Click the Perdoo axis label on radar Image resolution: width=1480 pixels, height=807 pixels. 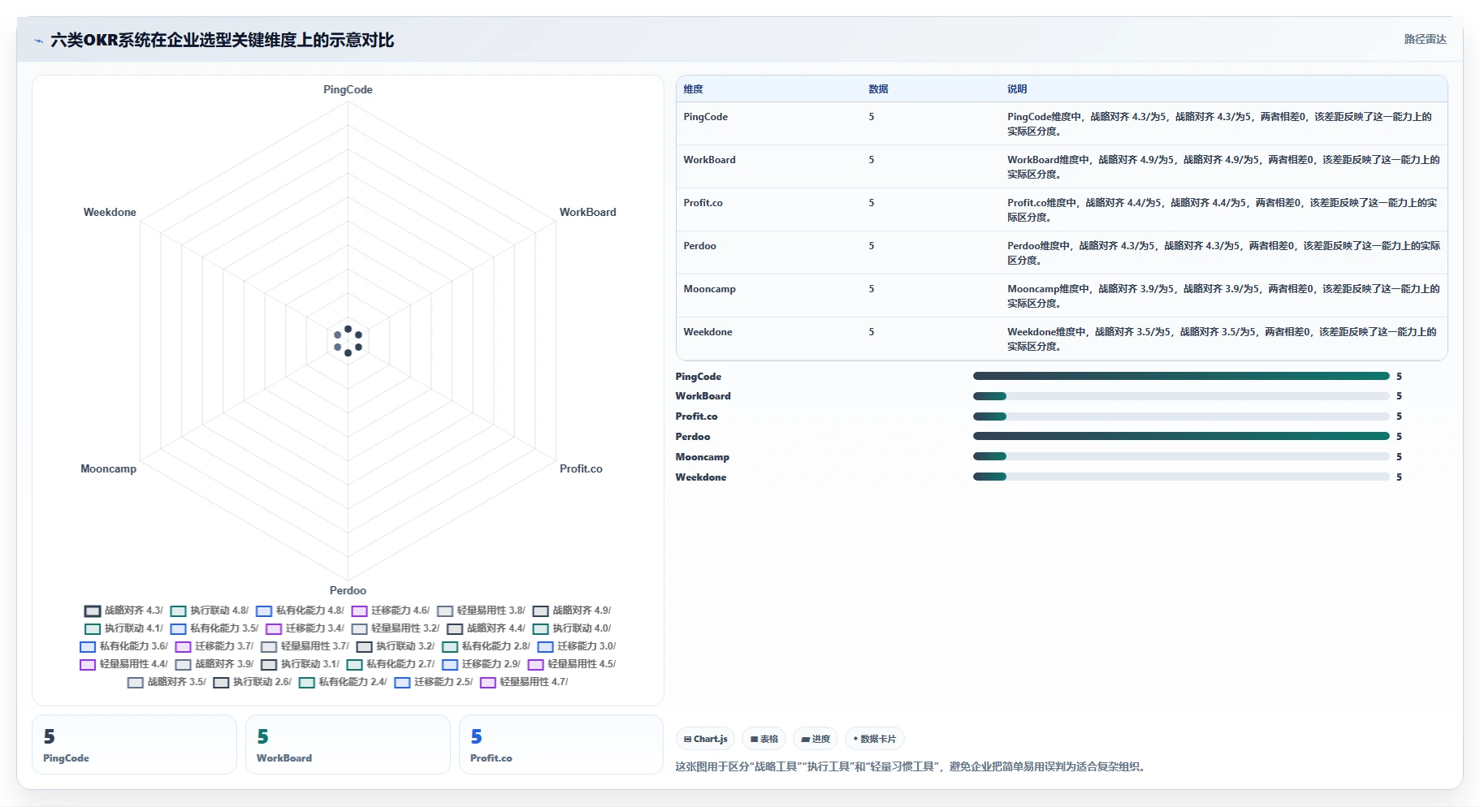(x=348, y=590)
